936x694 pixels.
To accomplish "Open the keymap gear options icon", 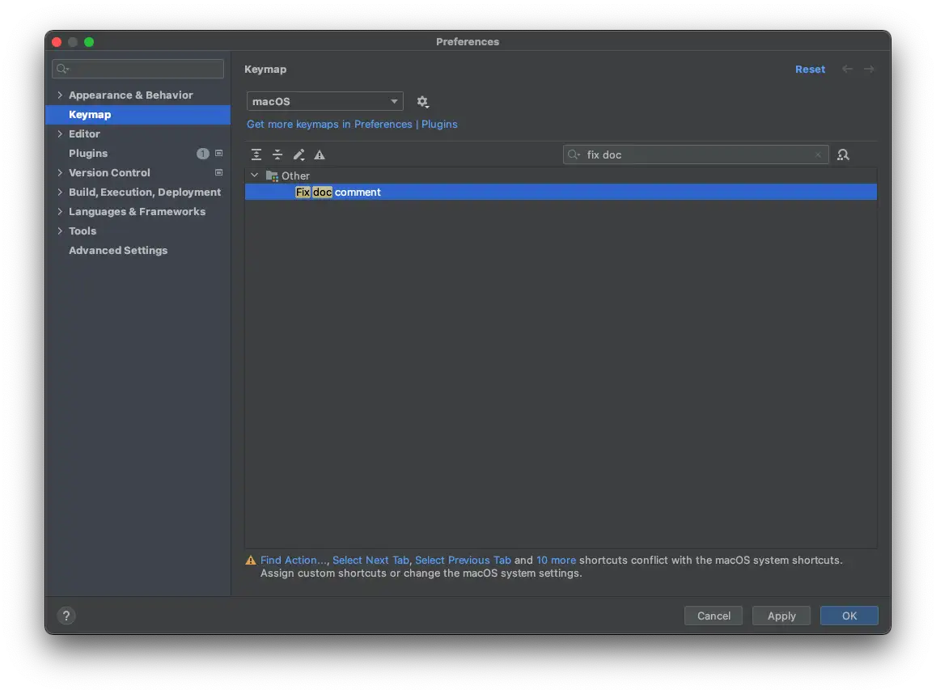I will tap(422, 101).
